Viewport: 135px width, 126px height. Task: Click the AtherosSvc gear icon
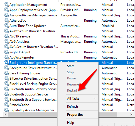click(7, 21)
